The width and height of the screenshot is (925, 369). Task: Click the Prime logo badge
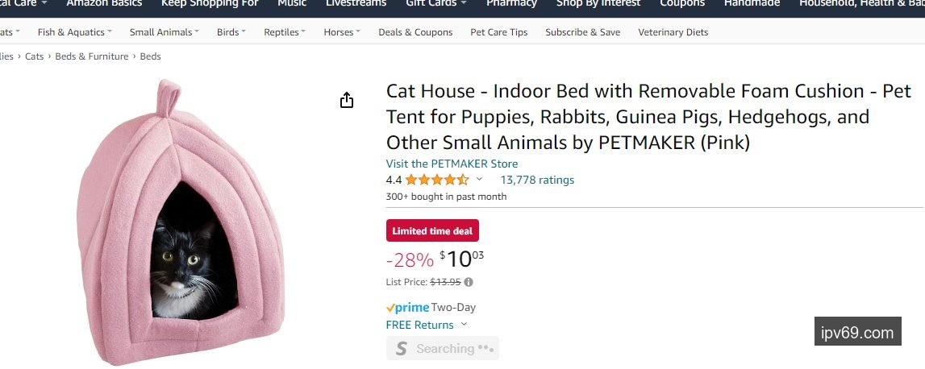407,307
